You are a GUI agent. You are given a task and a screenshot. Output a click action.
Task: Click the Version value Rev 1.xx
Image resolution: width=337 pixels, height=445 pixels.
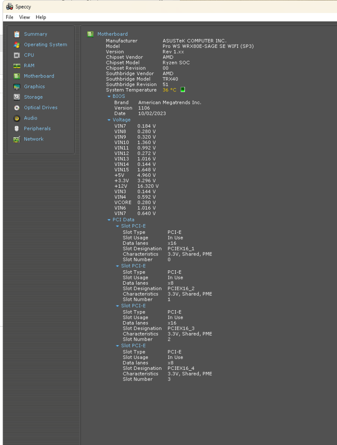[173, 52]
